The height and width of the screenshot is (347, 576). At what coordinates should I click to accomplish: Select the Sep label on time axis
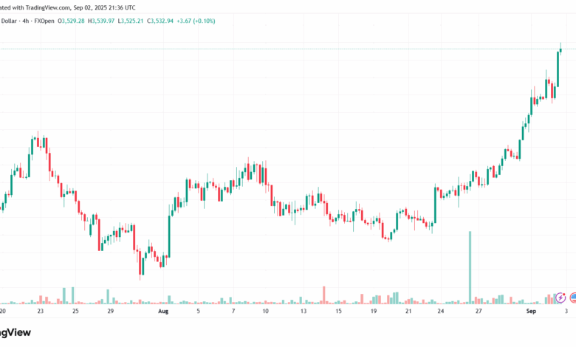(531, 312)
